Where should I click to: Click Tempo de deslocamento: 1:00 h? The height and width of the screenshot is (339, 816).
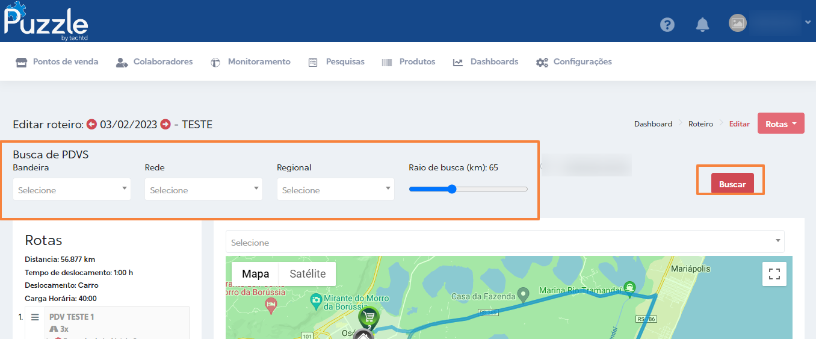tap(79, 272)
